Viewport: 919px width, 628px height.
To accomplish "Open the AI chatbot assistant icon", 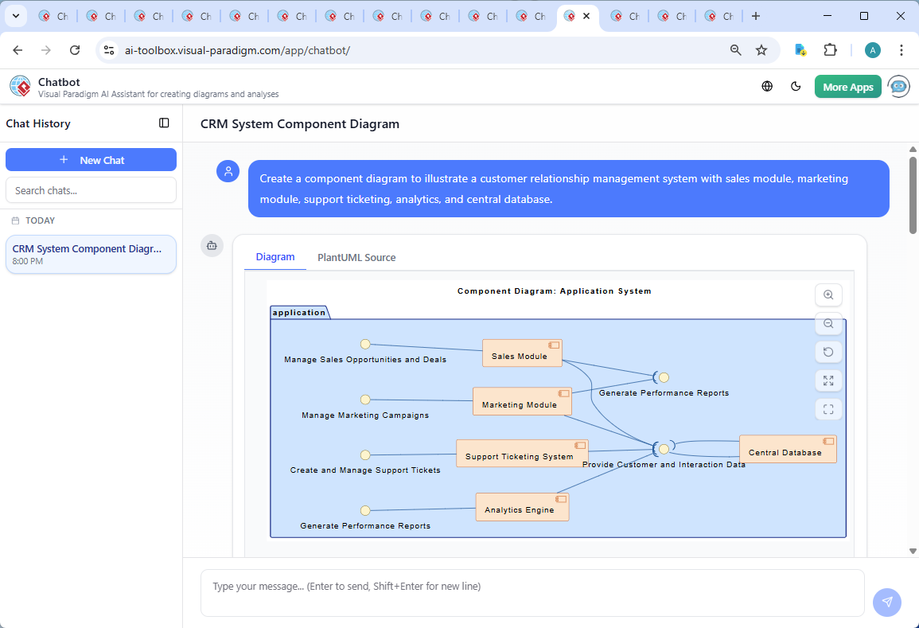I will tap(898, 86).
